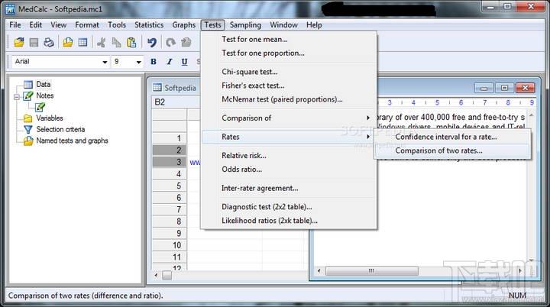Select spreadsheet row header 10
The width and height of the screenshot is (550, 307).
[170, 245]
